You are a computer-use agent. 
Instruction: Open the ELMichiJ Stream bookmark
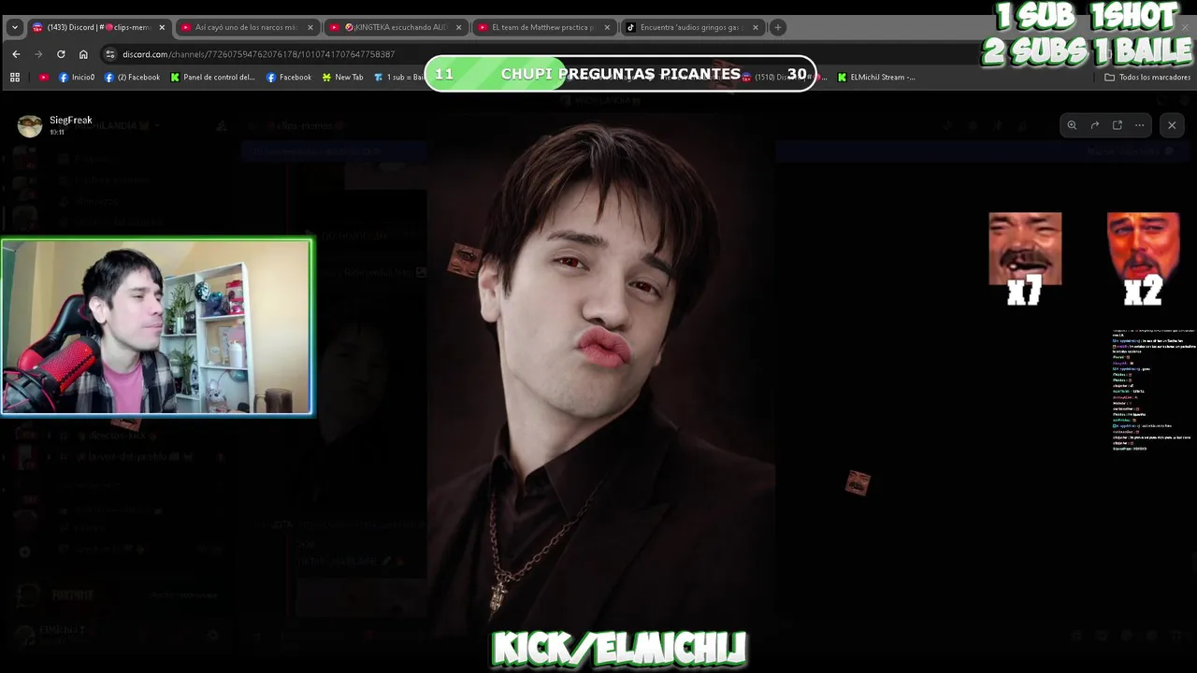point(876,78)
